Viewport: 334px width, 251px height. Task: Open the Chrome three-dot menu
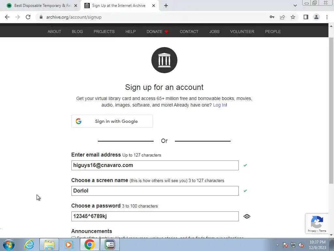(x=327, y=17)
